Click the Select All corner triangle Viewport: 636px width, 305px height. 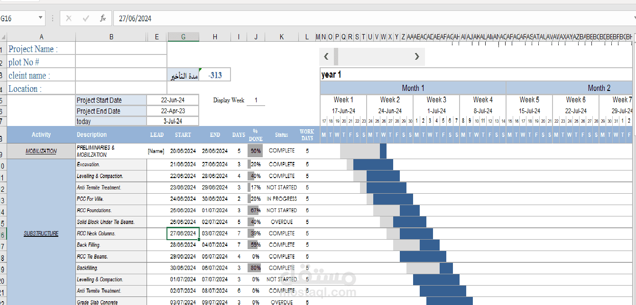point(3,37)
